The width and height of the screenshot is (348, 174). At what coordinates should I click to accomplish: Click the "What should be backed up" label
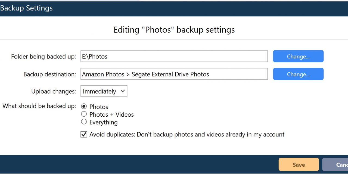pyautogui.click(x=39, y=106)
